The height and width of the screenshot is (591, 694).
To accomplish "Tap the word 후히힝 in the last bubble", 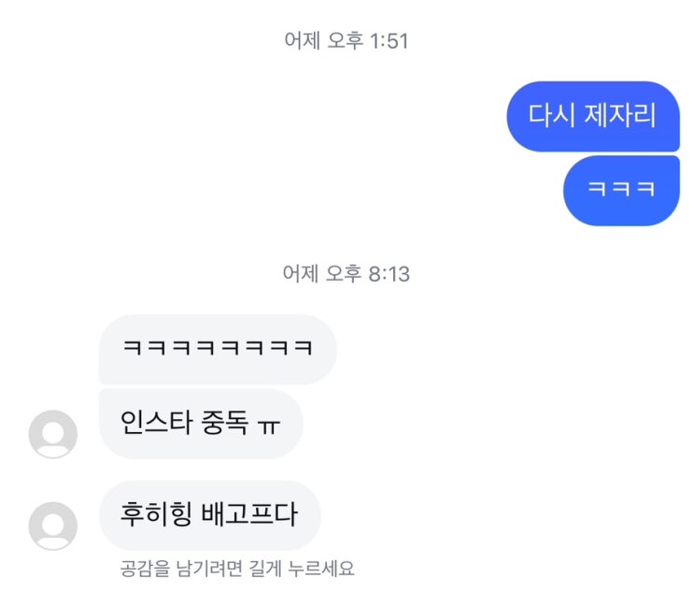I will (154, 515).
